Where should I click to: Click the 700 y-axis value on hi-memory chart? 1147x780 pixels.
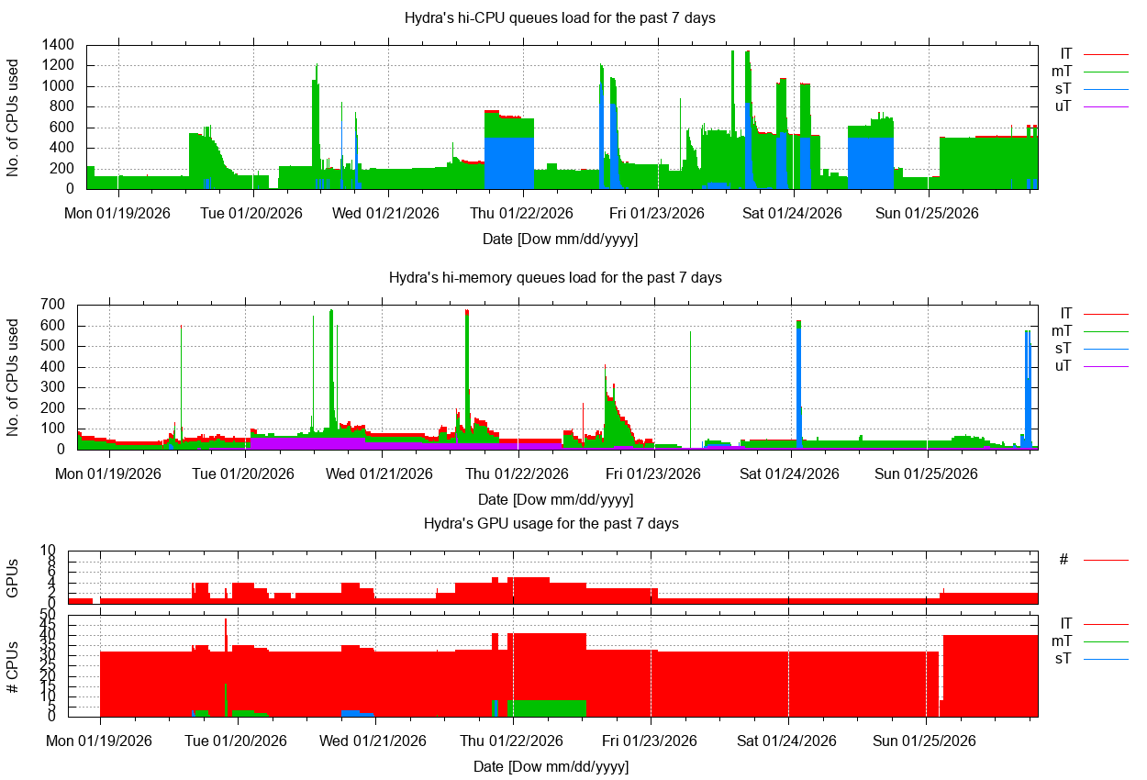click(x=52, y=305)
